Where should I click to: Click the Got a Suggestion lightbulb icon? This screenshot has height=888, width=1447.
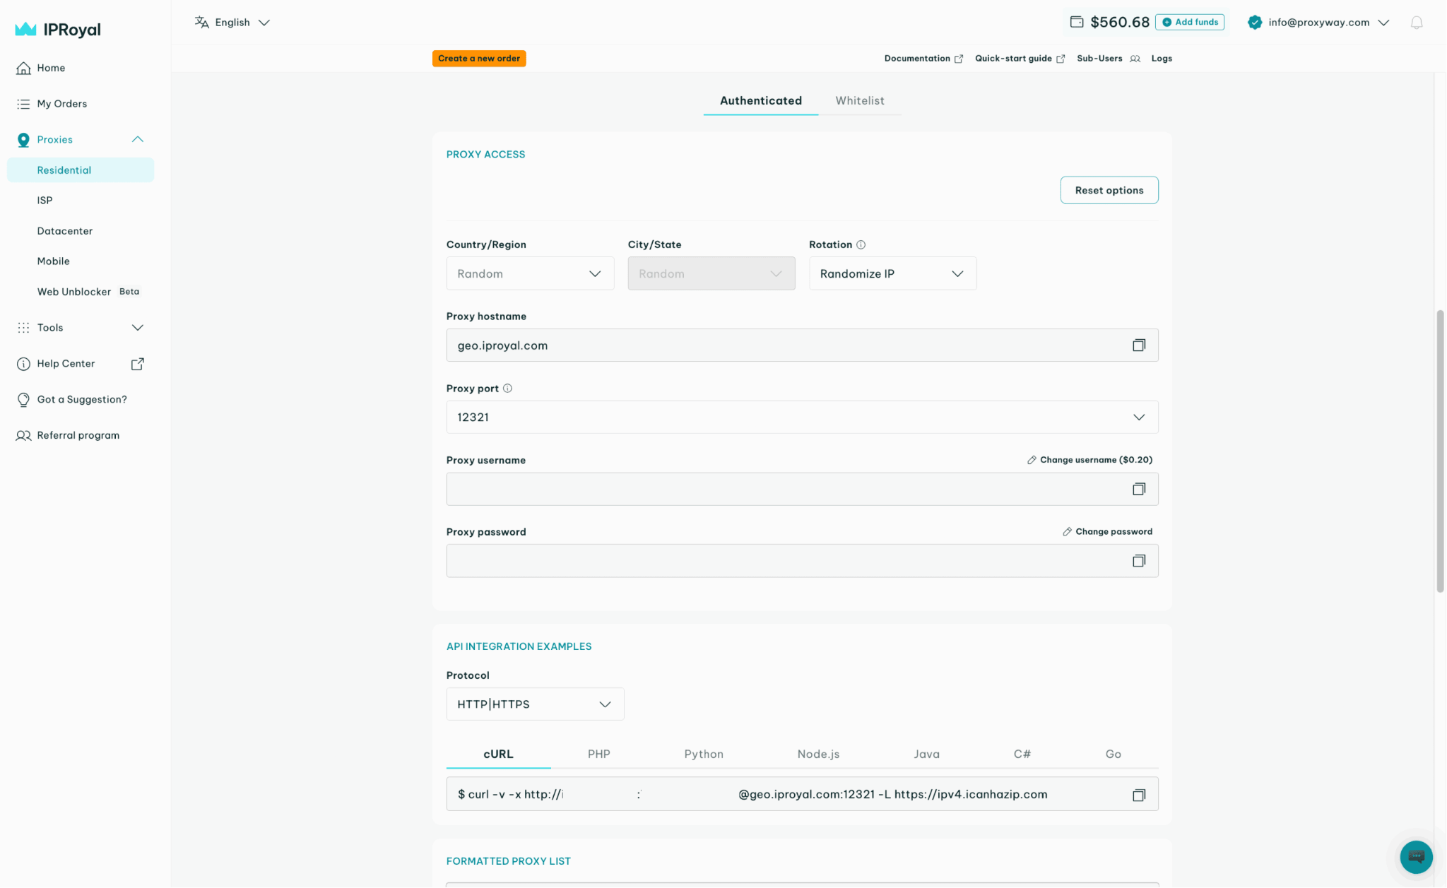point(23,400)
